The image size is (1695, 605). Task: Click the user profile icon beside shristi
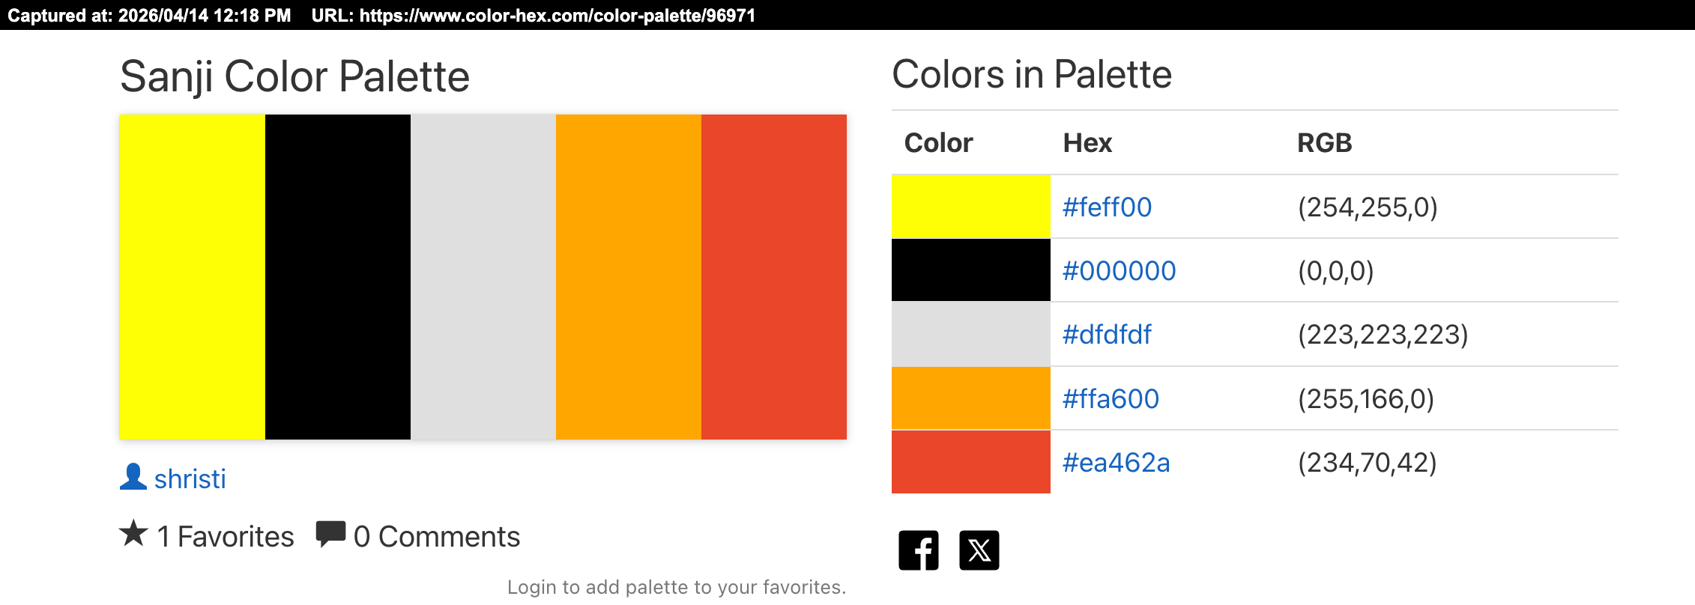[x=133, y=477]
